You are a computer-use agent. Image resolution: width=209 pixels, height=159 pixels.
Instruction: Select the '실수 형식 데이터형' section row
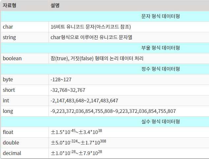(x=105, y=121)
